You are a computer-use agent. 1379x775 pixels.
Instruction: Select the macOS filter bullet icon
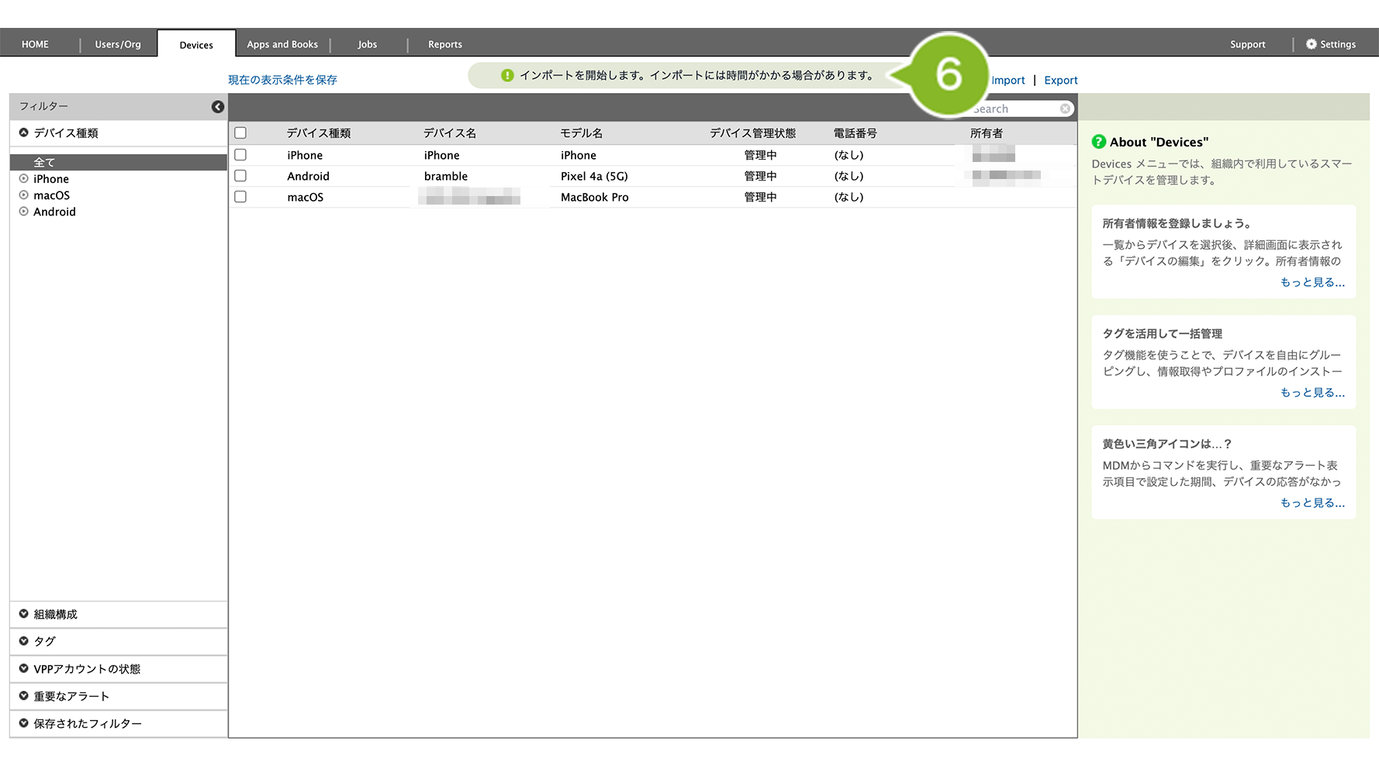click(x=24, y=195)
